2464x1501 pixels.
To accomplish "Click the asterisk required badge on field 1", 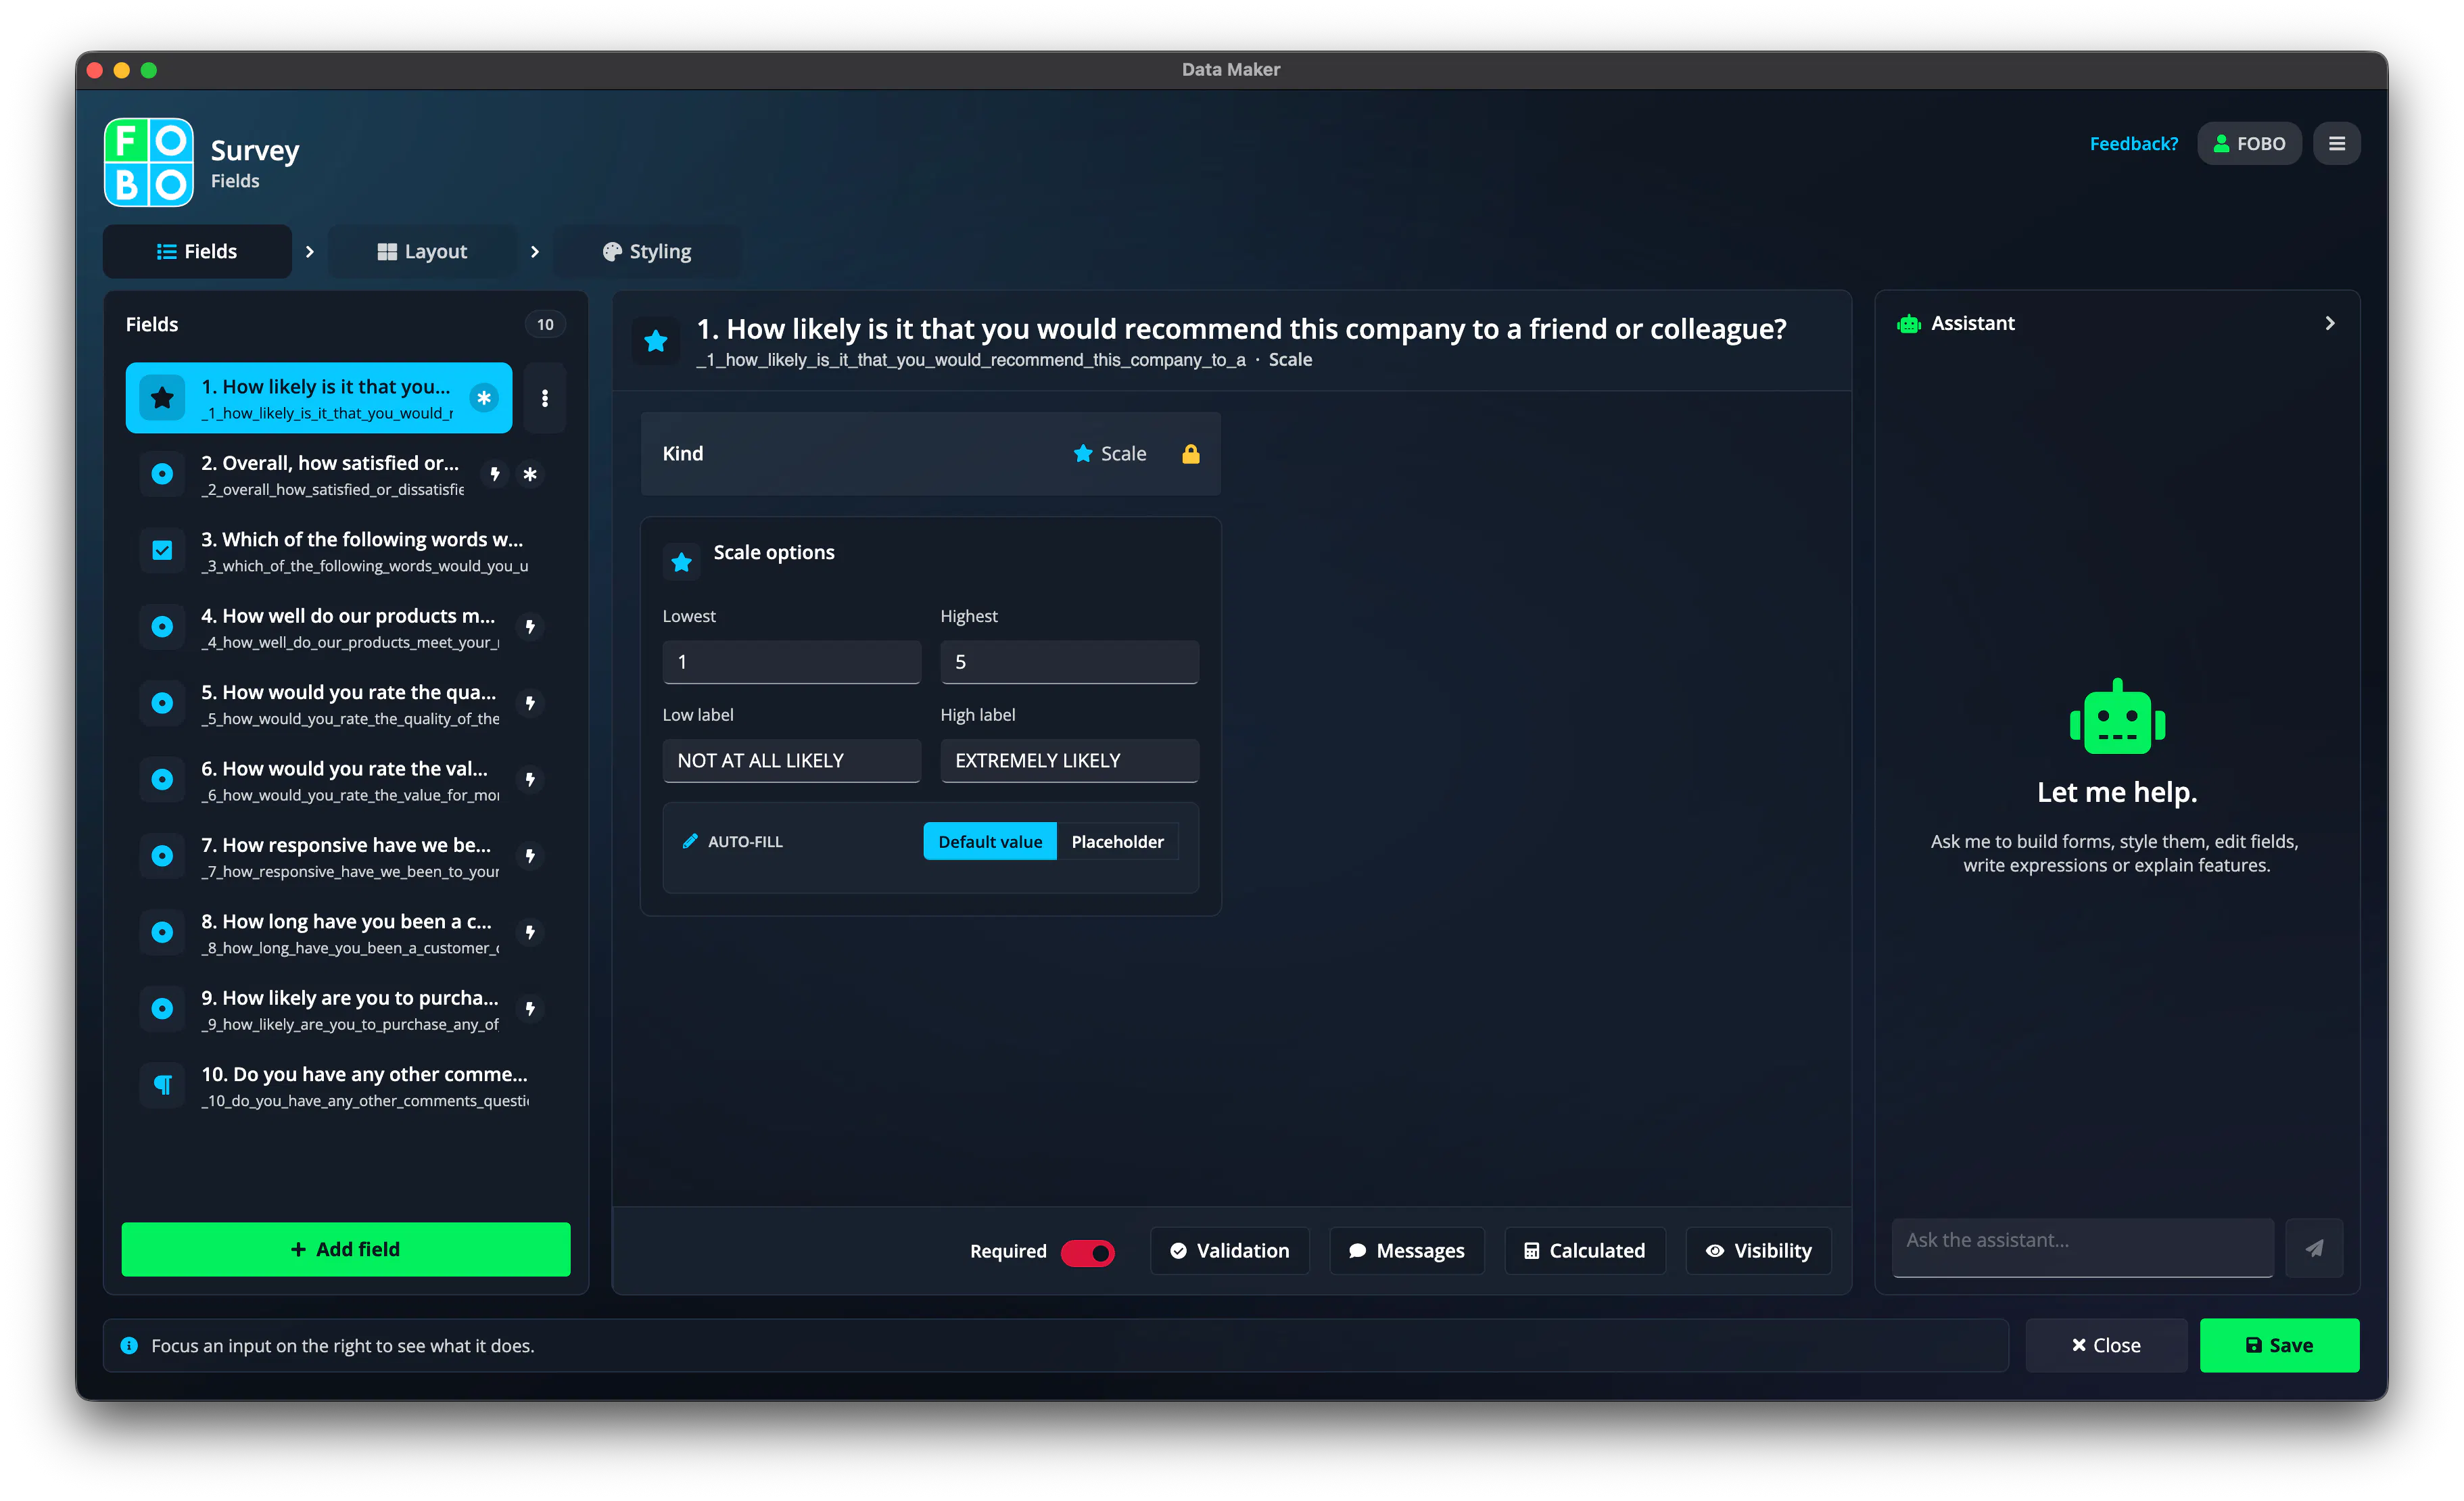I will tap(484, 398).
